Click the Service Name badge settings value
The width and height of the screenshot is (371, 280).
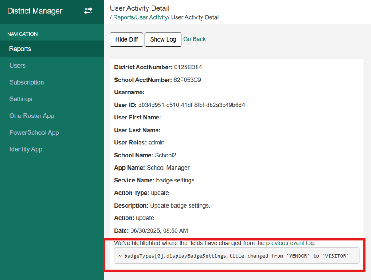point(175,180)
